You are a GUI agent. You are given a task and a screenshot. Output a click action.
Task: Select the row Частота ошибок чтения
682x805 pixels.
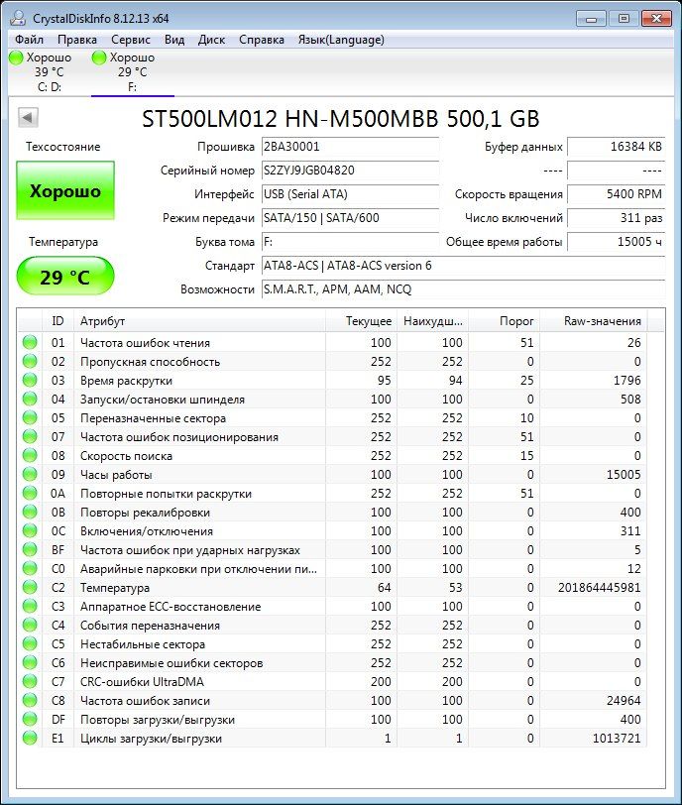point(332,342)
